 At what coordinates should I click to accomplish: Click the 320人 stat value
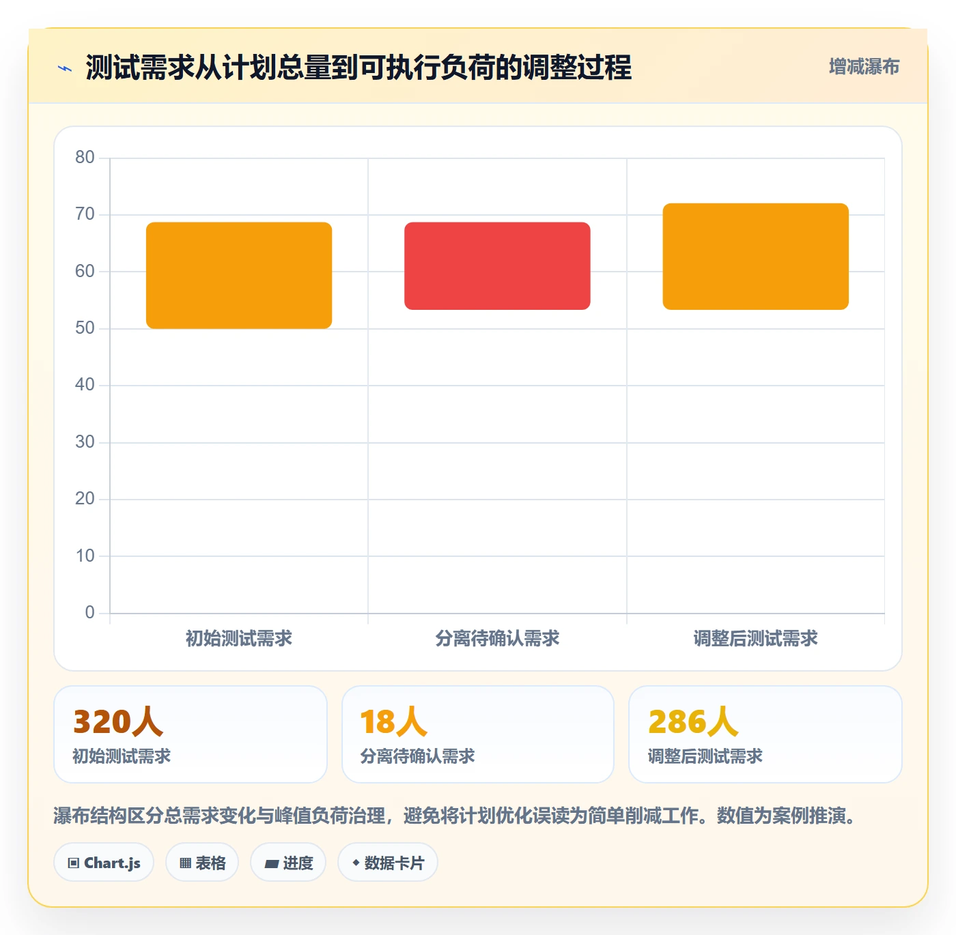pyautogui.click(x=118, y=721)
